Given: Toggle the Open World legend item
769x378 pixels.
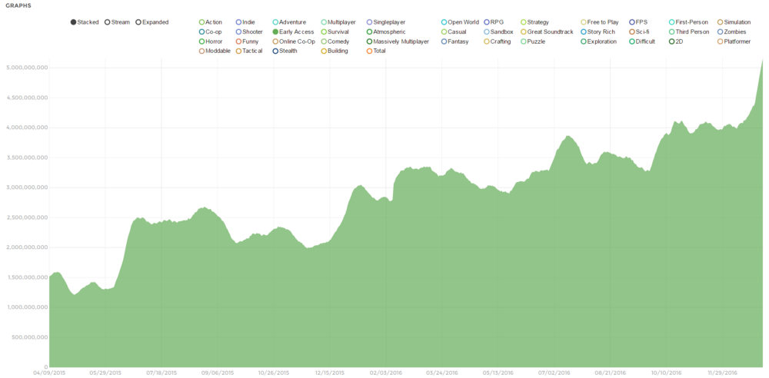Looking at the screenshot, I should 460,22.
